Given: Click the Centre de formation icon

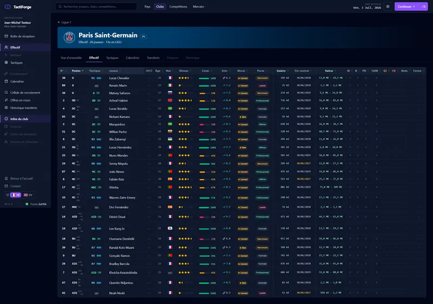Looking at the screenshot, I should (6, 134).
